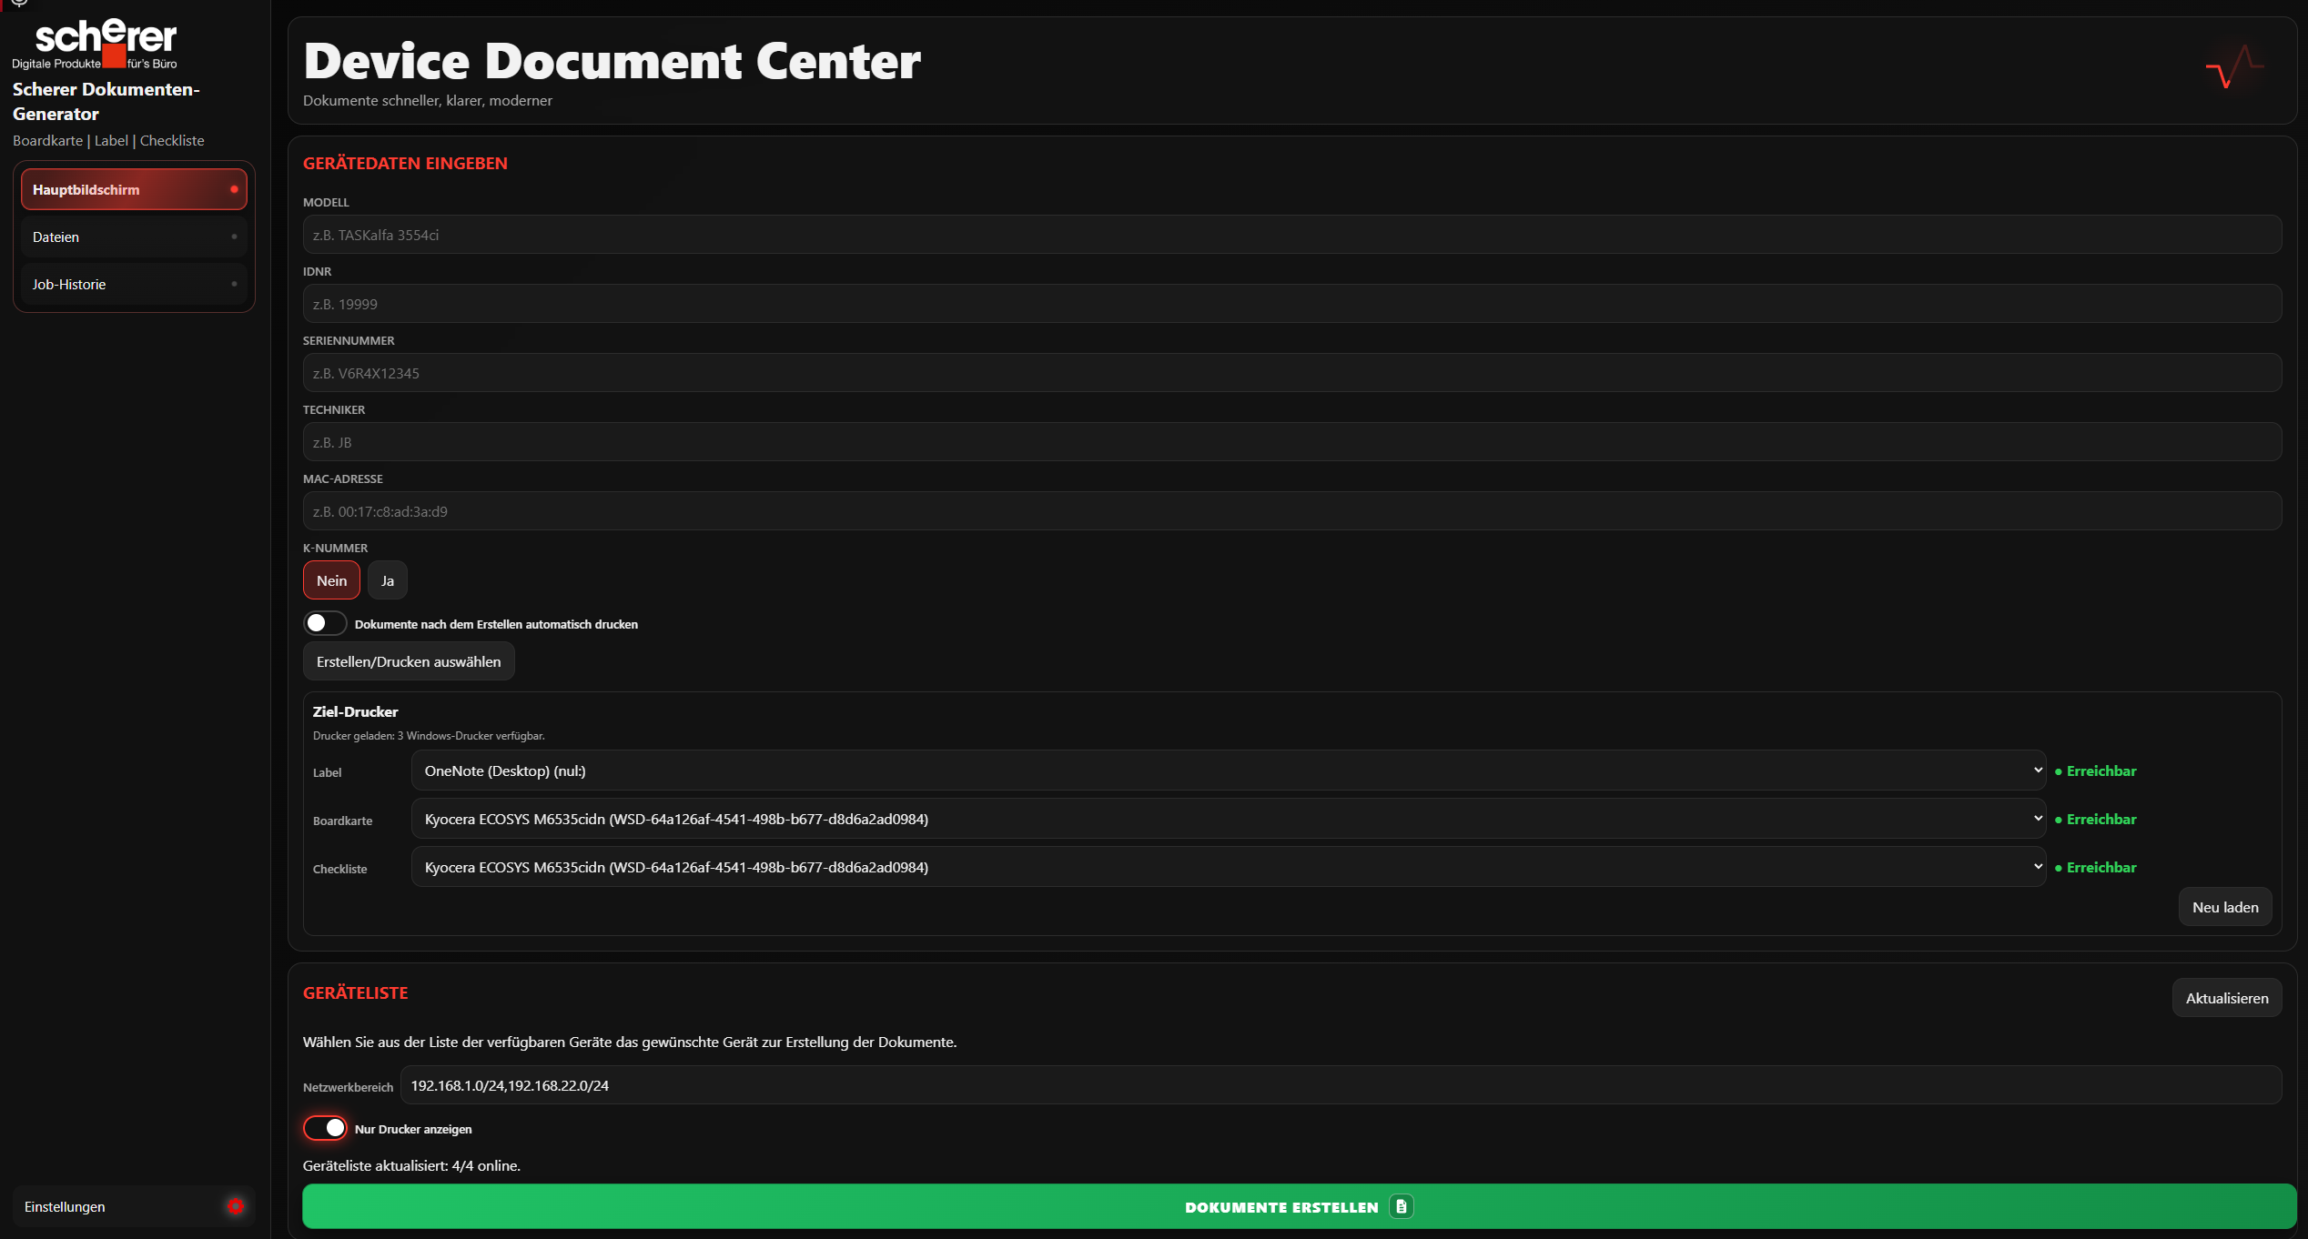Screen dimensions: 2308x1239
Task: Open the Label printer dropdown
Action: coord(1228,771)
